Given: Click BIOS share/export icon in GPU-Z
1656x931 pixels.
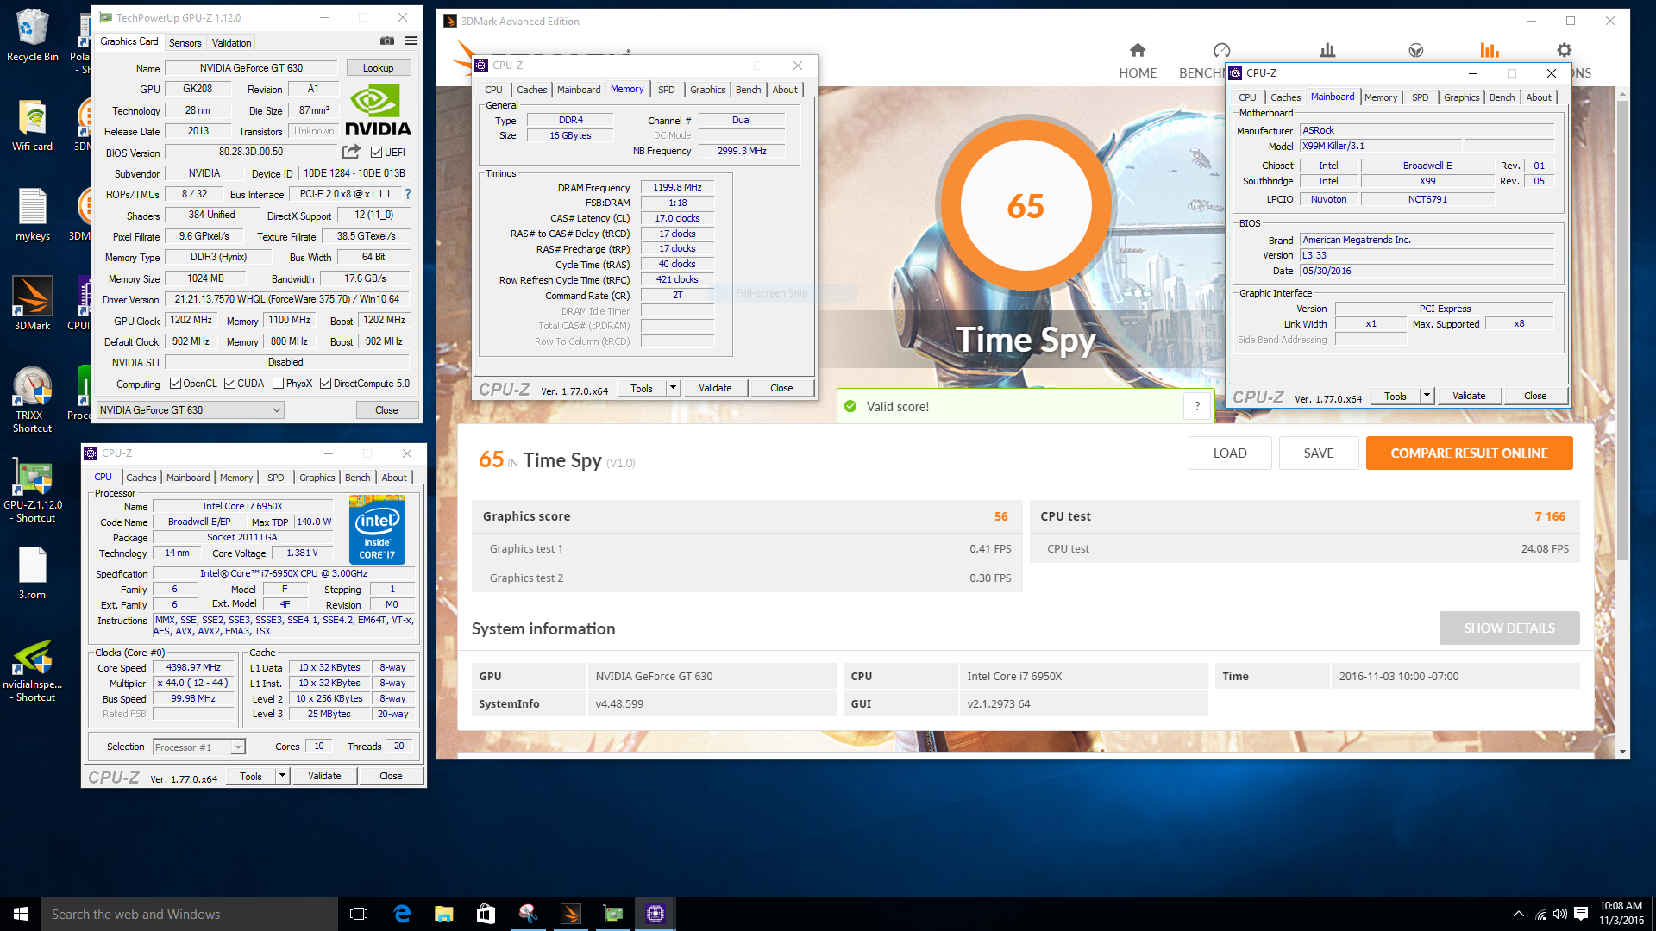Looking at the screenshot, I should (351, 152).
